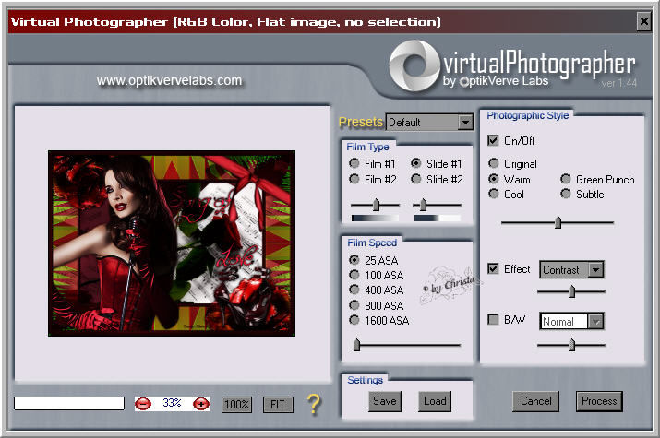Click the empty progress bar field
This screenshot has height=438, width=660.
(69, 404)
